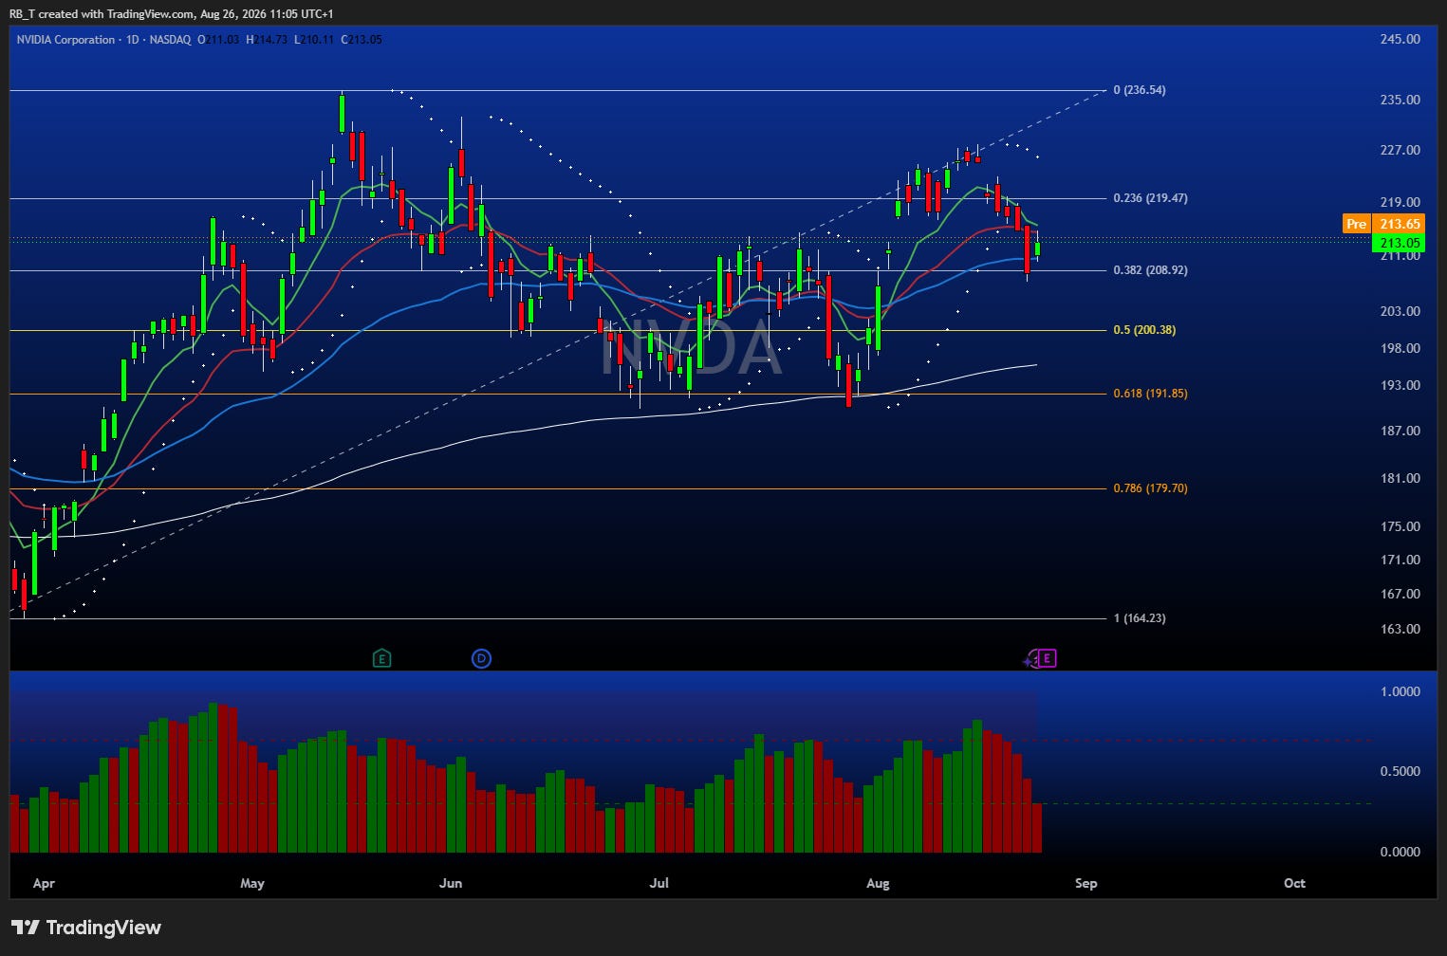
Task: Click 187.00 on the price axis
Action: (x=1401, y=431)
